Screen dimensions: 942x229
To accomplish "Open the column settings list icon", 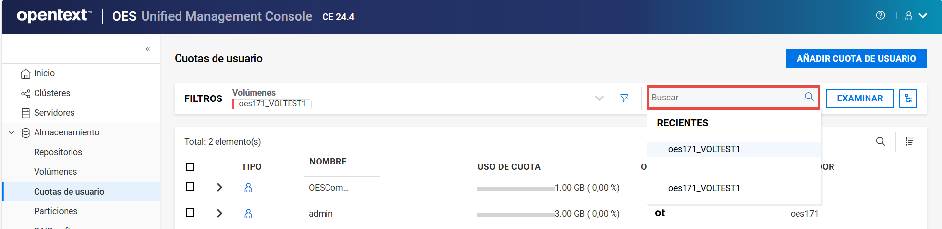I will coord(909,142).
